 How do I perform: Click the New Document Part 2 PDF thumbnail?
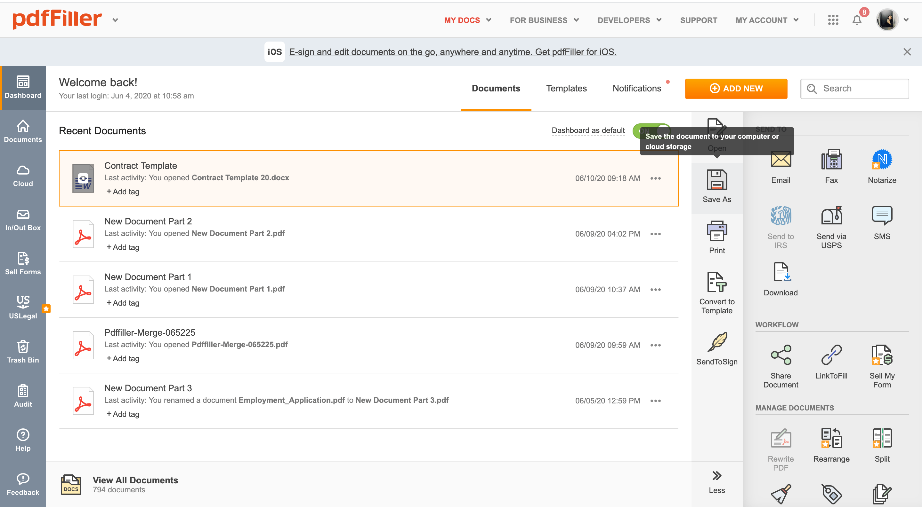point(83,234)
